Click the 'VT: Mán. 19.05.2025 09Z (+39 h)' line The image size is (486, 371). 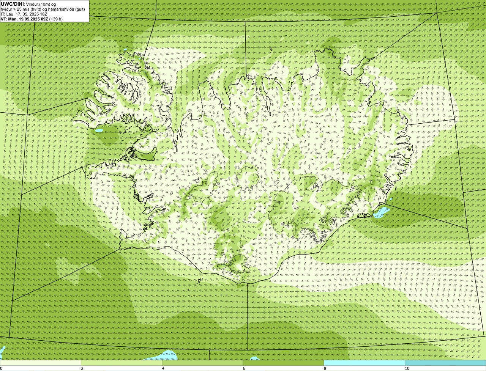[x=32, y=19]
